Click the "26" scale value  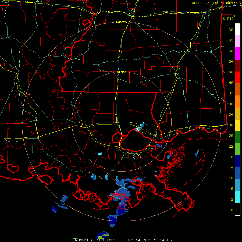[x=231, y=136]
